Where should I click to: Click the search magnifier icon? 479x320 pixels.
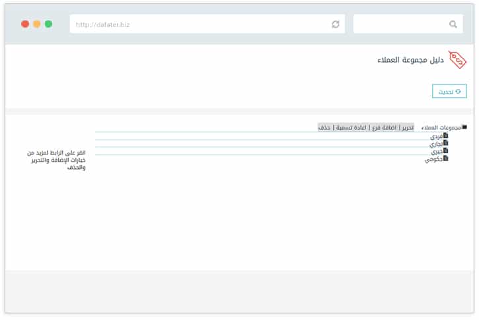click(x=453, y=24)
